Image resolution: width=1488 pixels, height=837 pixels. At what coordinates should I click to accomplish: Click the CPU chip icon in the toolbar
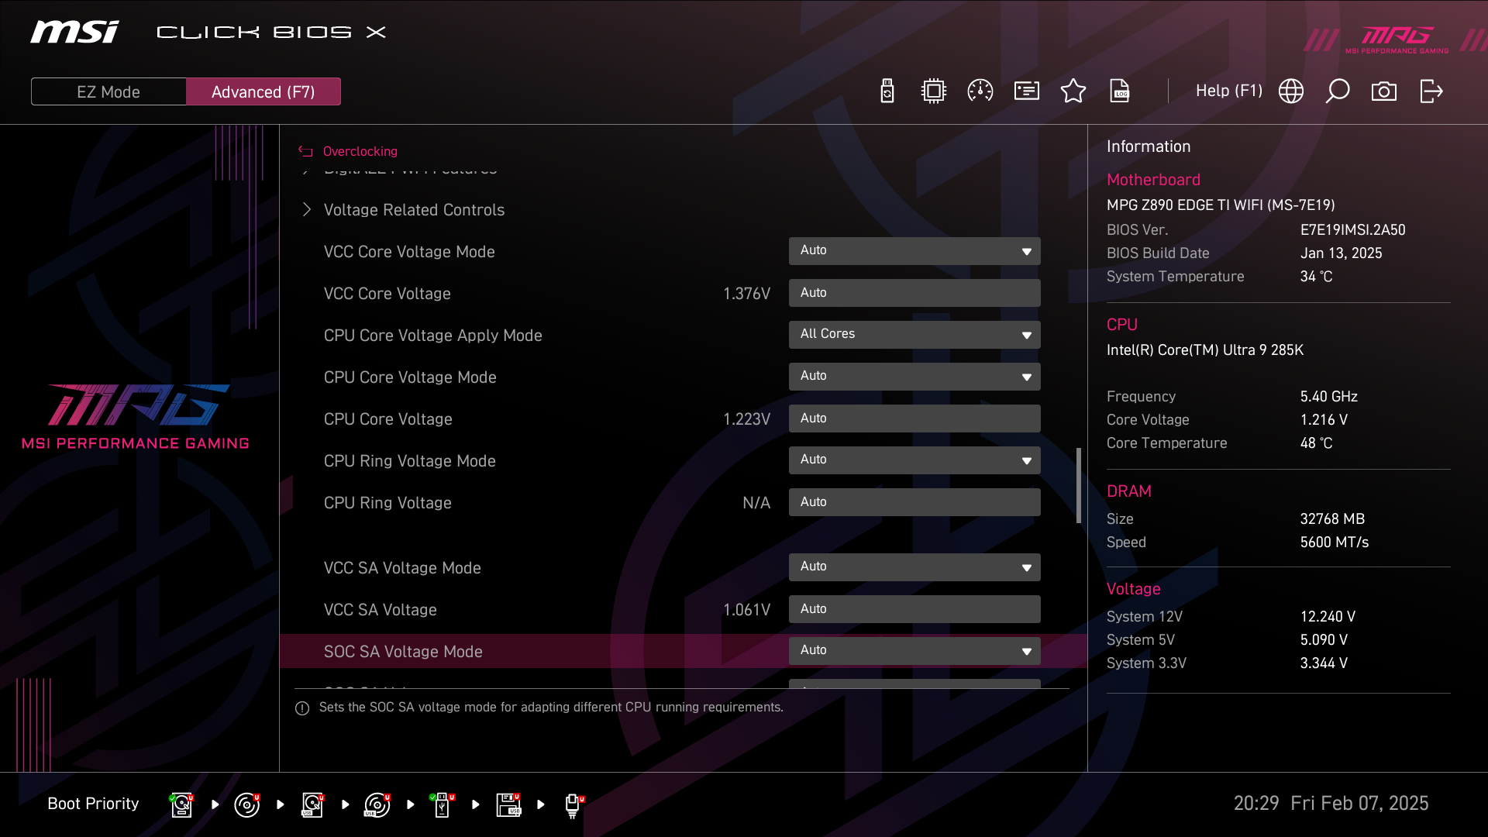point(934,91)
